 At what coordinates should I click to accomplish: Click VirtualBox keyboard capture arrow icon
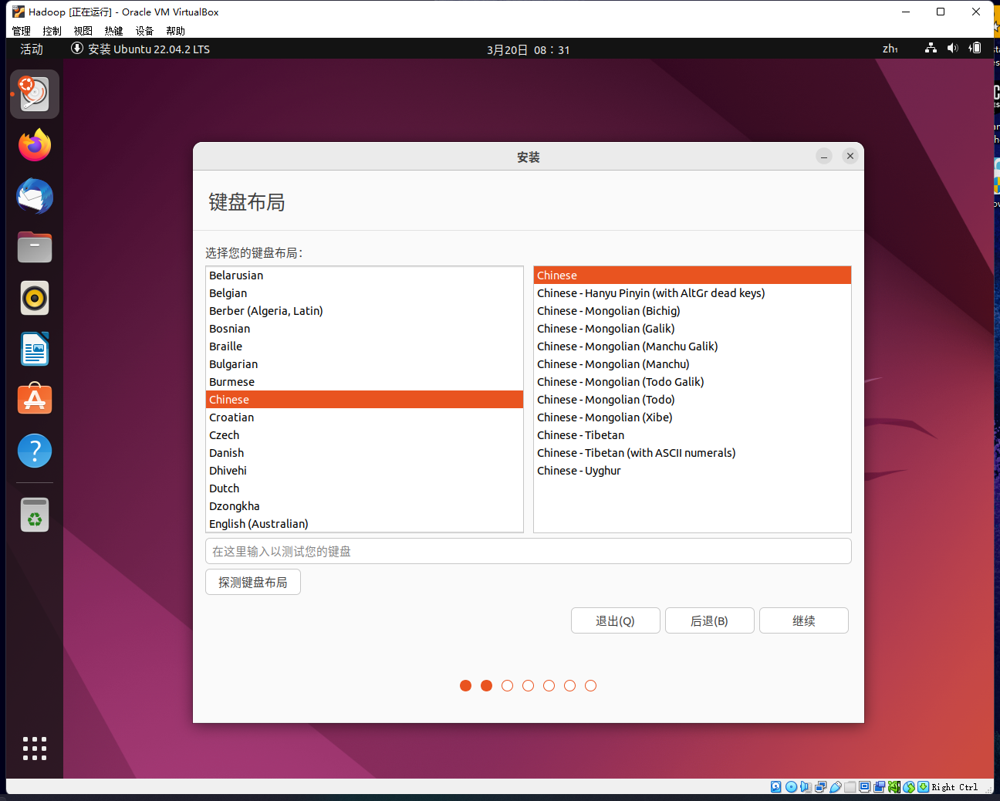point(923,787)
